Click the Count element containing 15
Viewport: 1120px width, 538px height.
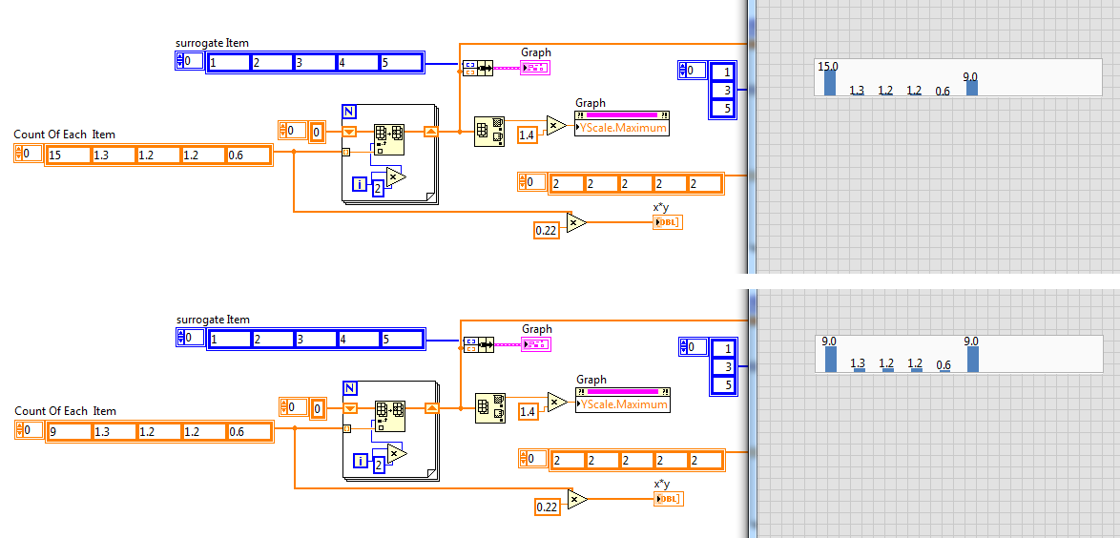pos(69,155)
